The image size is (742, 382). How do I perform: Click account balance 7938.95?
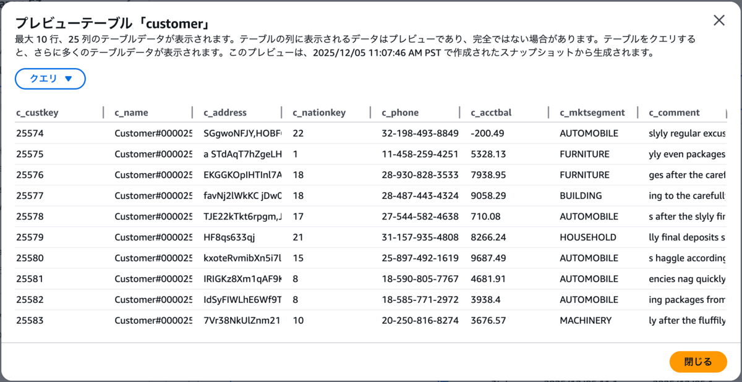pyautogui.click(x=488, y=175)
